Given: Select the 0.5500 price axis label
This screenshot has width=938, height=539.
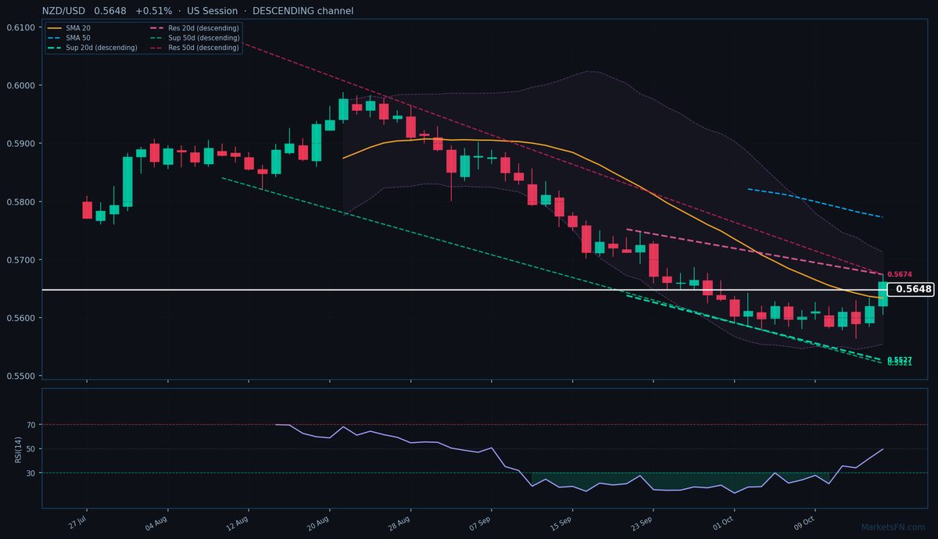Looking at the screenshot, I should coord(20,376).
